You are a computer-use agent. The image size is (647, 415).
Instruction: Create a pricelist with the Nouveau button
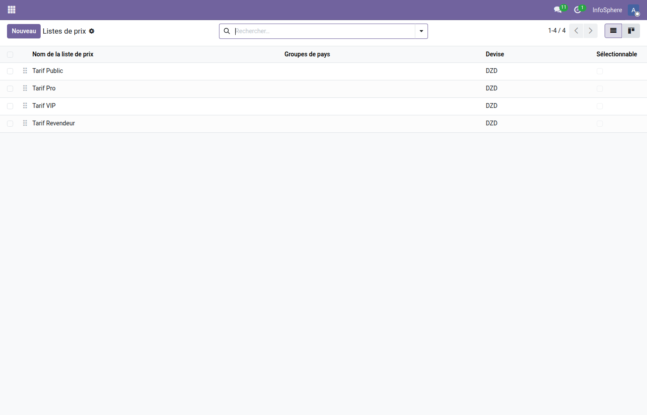point(24,31)
